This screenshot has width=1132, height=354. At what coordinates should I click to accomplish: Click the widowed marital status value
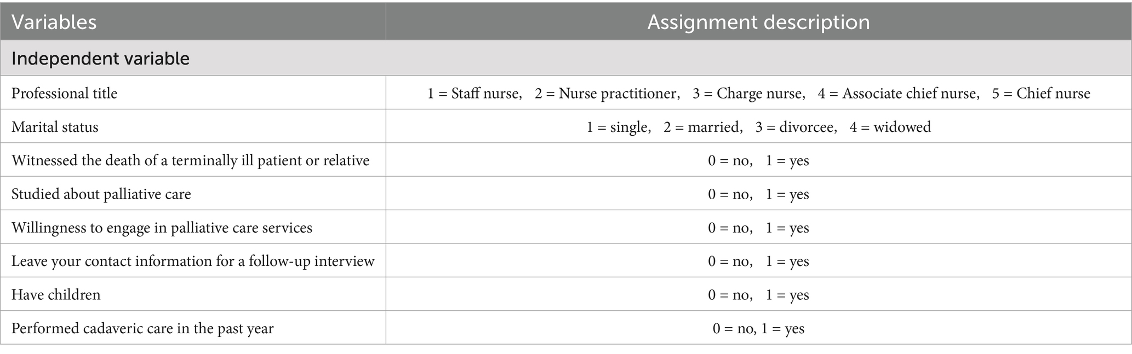890,127
